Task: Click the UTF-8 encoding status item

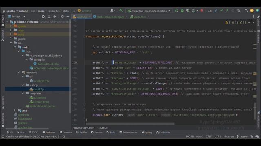Action: point(218,137)
